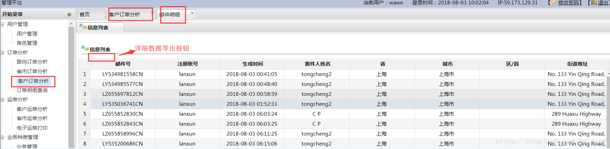Viewport: 610px width, 149px height.
Task: Select mail number LZ655852843CN
Action: pyautogui.click(x=123, y=124)
